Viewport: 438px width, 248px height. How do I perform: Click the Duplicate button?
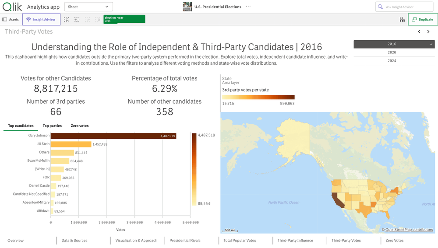click(423, 20)
